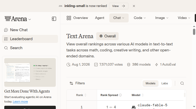
Task: Open the agents promo thumbnail image
Action: point(30,72)
